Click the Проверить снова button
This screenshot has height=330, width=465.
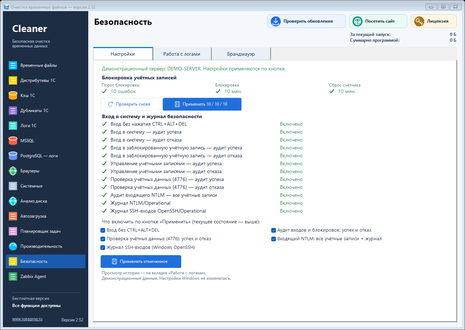point(130,104)
